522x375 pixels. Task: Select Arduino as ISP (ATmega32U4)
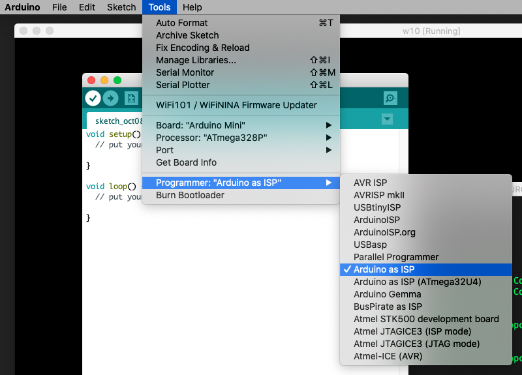pyautogui.click(x=426, y=282)
